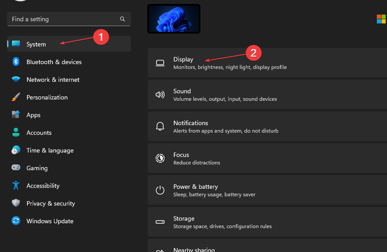Select System in the sidebar
387x252 pixels.
(x=36, y=44)
